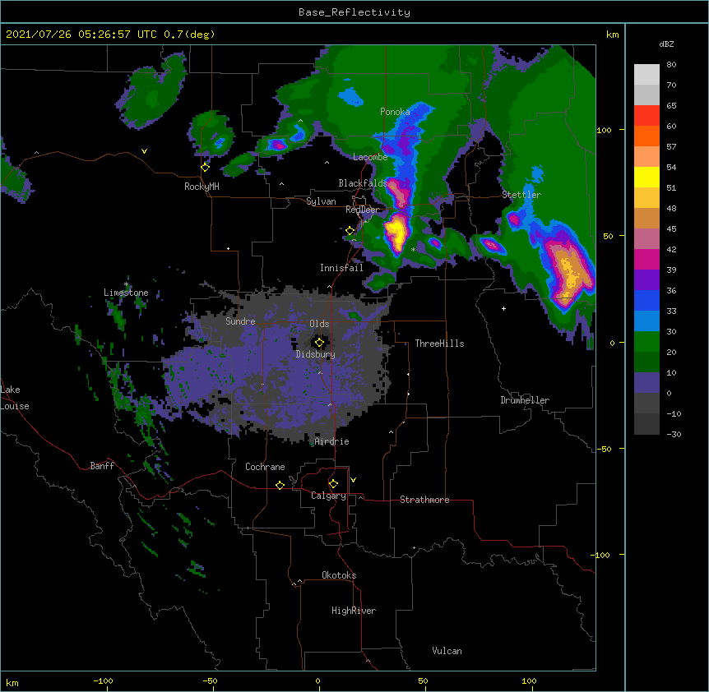Screen dimensions: 709x692
Task: Select the yellow diamond marker beside RedDeer
Action: coord(350,231)
